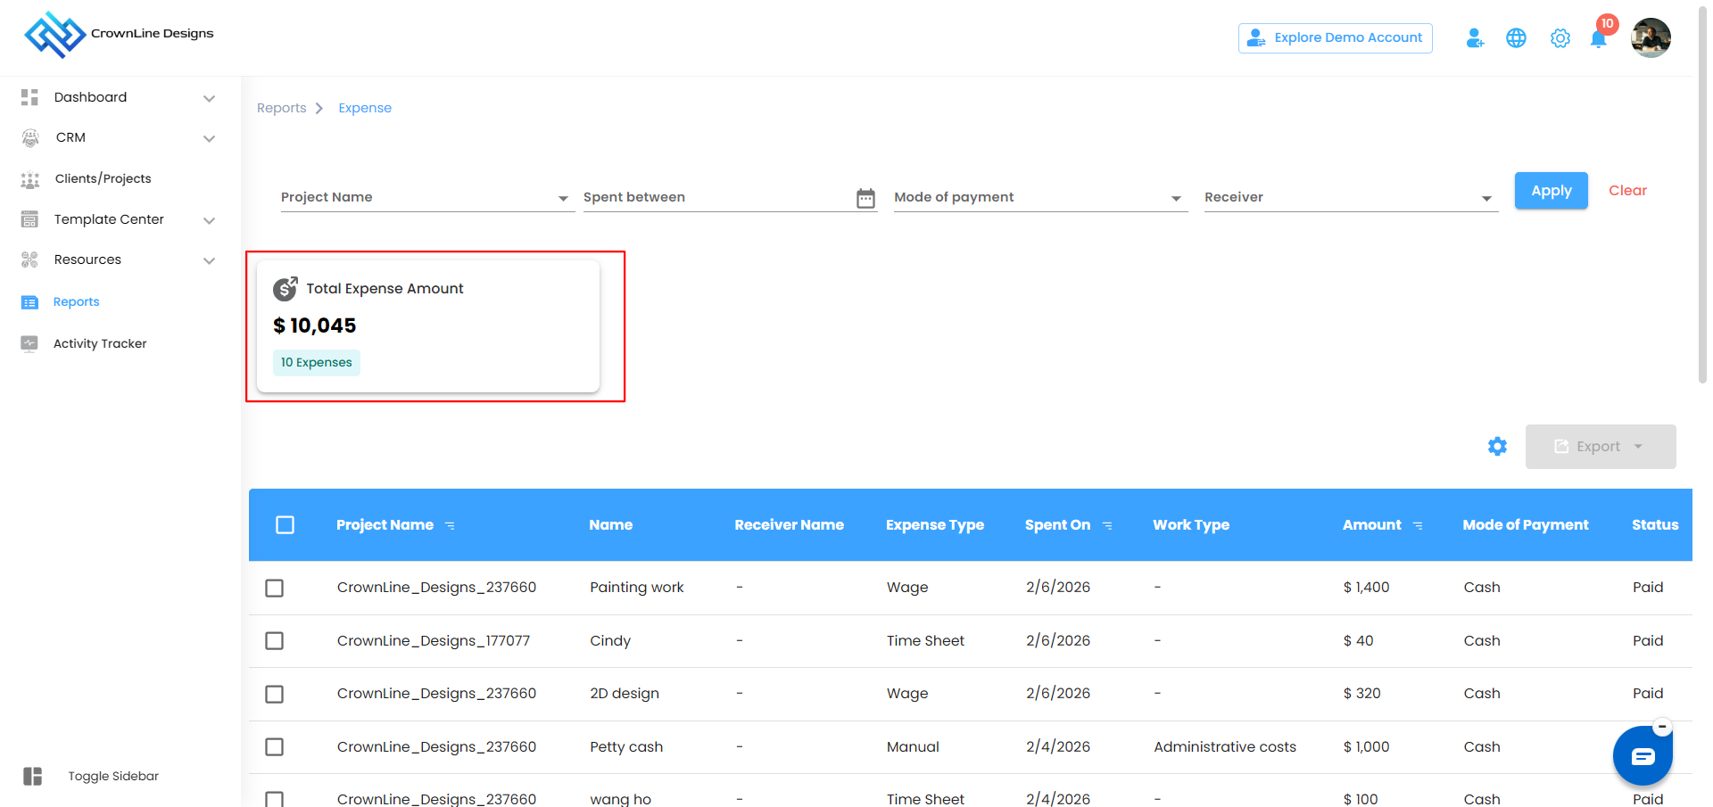Go to Reports in the sidebar
This screenshot has width=1713, height=807.
pyautogui.click(x=76, y=302)
